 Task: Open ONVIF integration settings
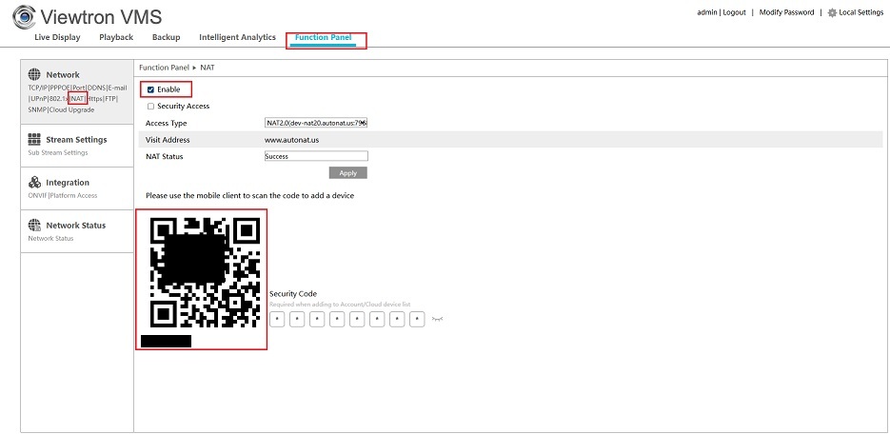pos(37,196)
